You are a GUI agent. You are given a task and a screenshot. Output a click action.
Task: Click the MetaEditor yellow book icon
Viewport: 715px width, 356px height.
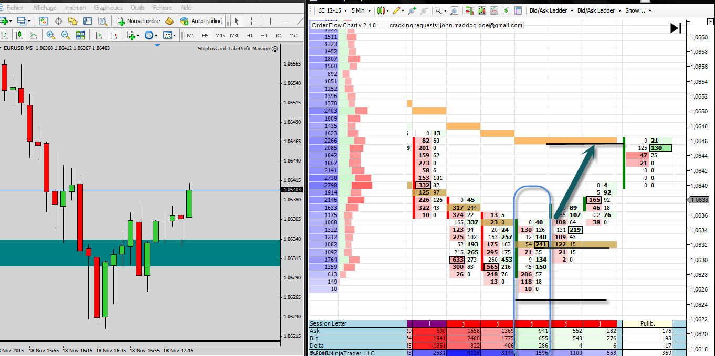pyautogui.click(x=169, y=21)
